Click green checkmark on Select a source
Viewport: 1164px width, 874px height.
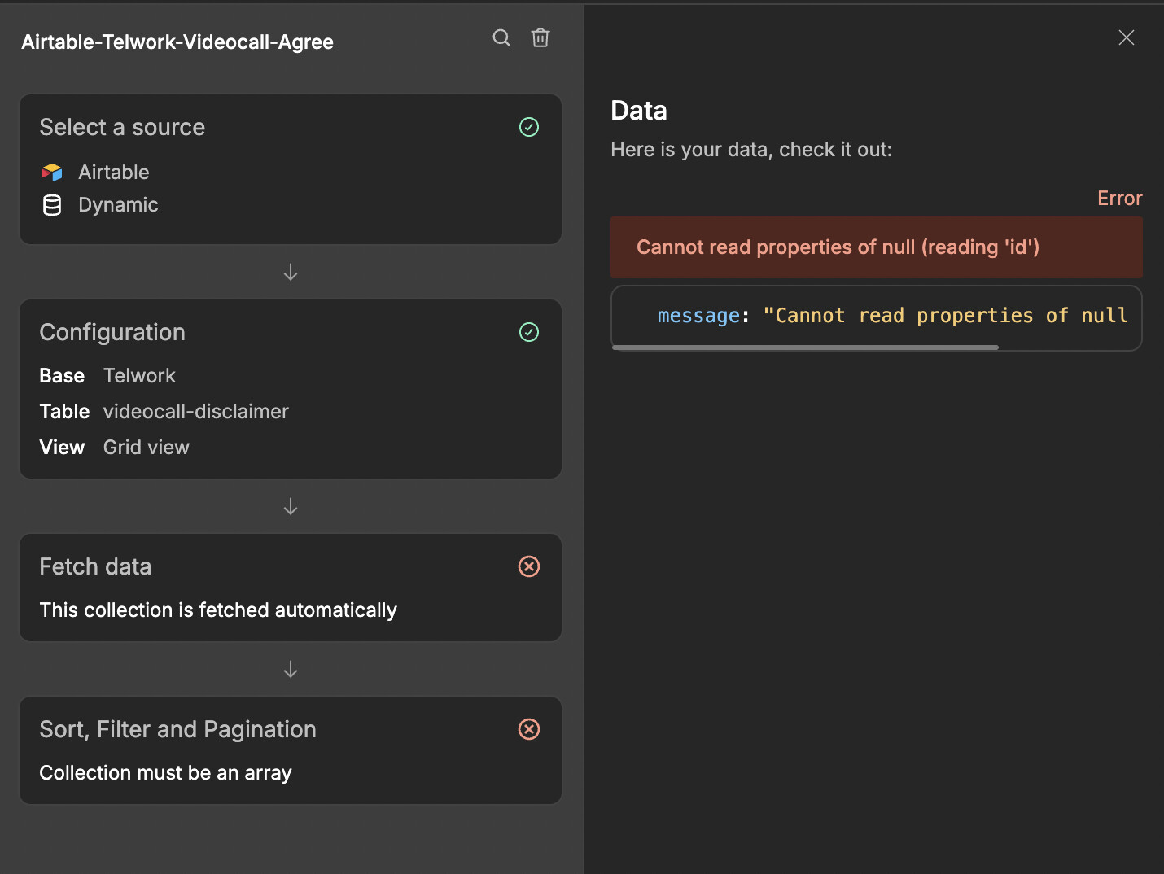coord(529,127)
